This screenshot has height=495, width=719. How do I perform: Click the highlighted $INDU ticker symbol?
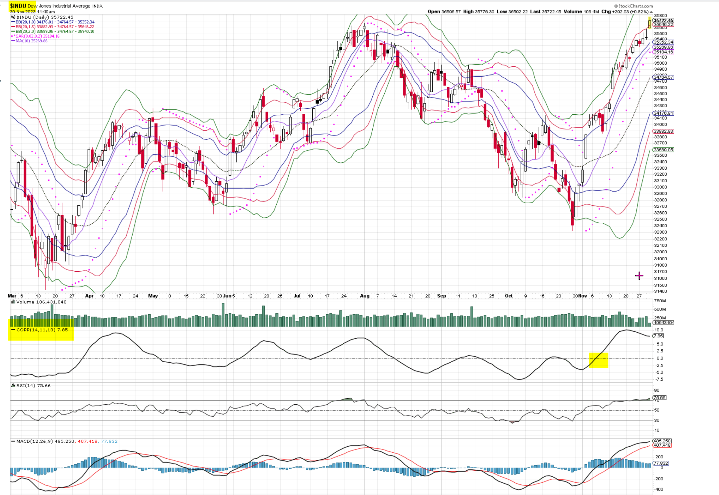pos(18,6)
